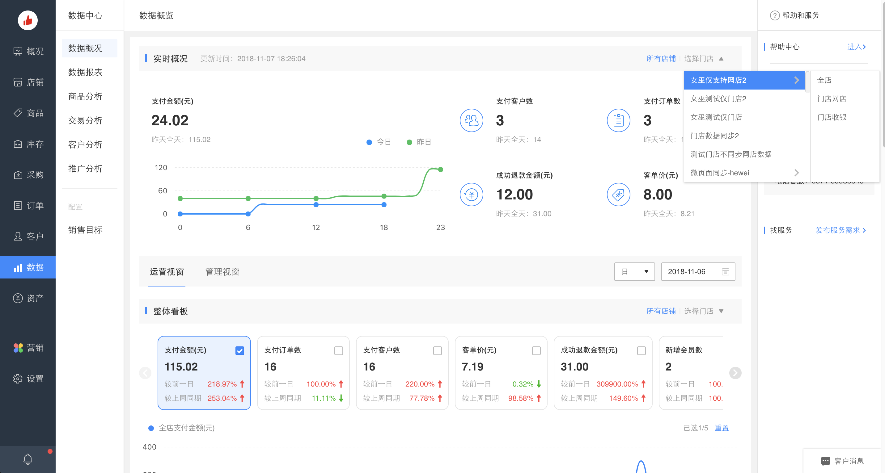Select 女巫测试仅门店2 from the store list
This screenshot has width=885, height=473.
pyautogui.click(x=744, y=99)
